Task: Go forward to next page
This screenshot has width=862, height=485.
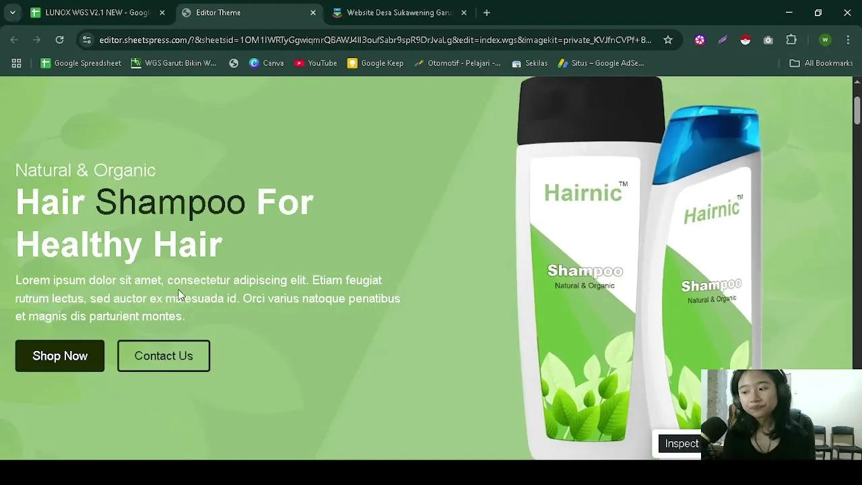Action: point(36,40)
